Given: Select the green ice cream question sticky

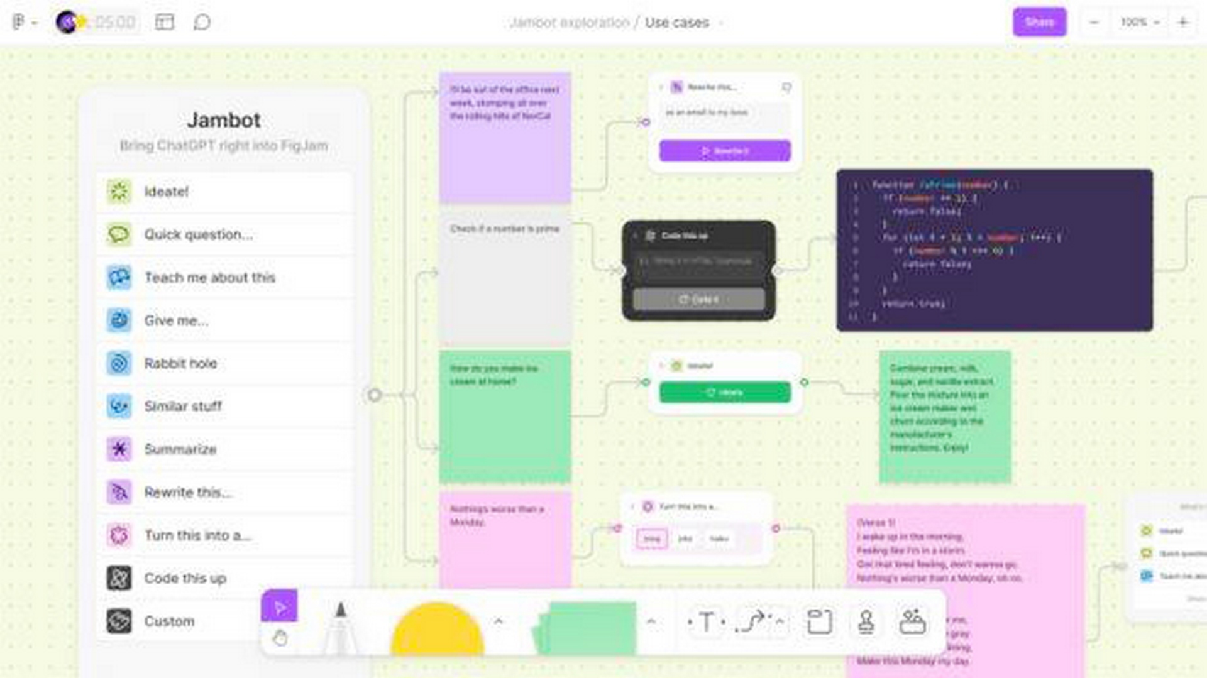Looking at the screenshot, I should 505,417.
